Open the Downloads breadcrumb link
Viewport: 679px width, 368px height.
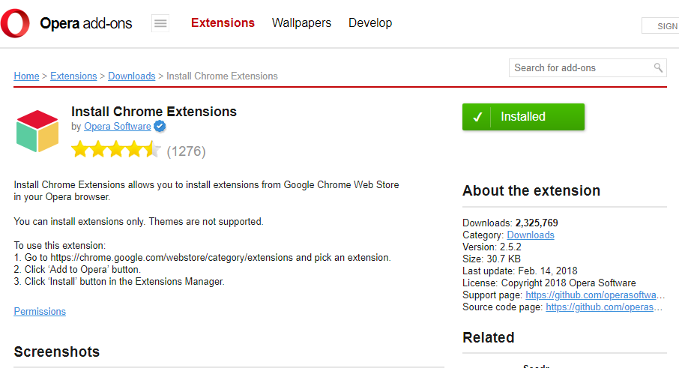coord(132,76)
